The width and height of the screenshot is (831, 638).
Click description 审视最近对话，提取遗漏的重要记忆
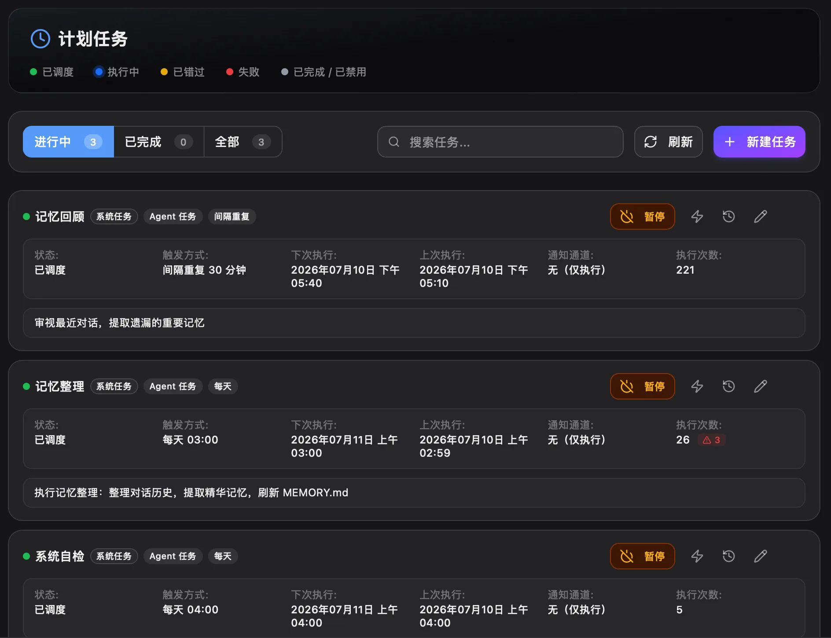point(119,323)
